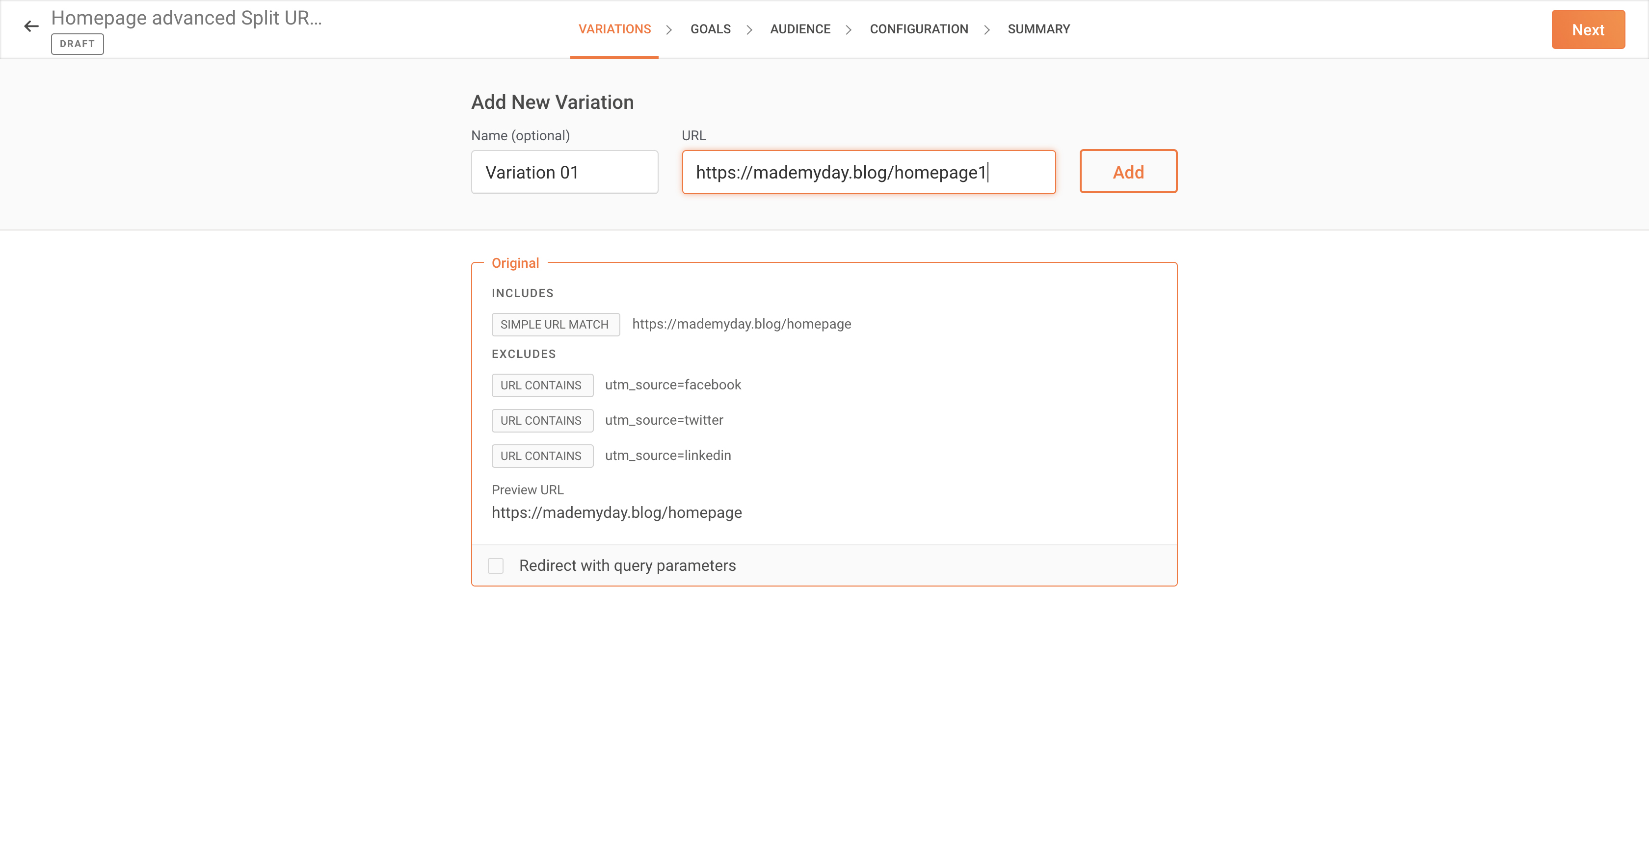
Task: Go to the GOALS step
Action: [710, 29]
